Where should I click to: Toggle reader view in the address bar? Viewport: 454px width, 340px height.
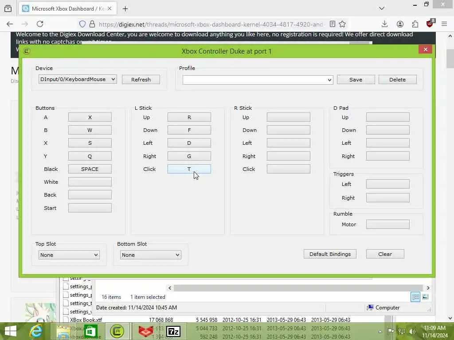(x=333, y=24)
